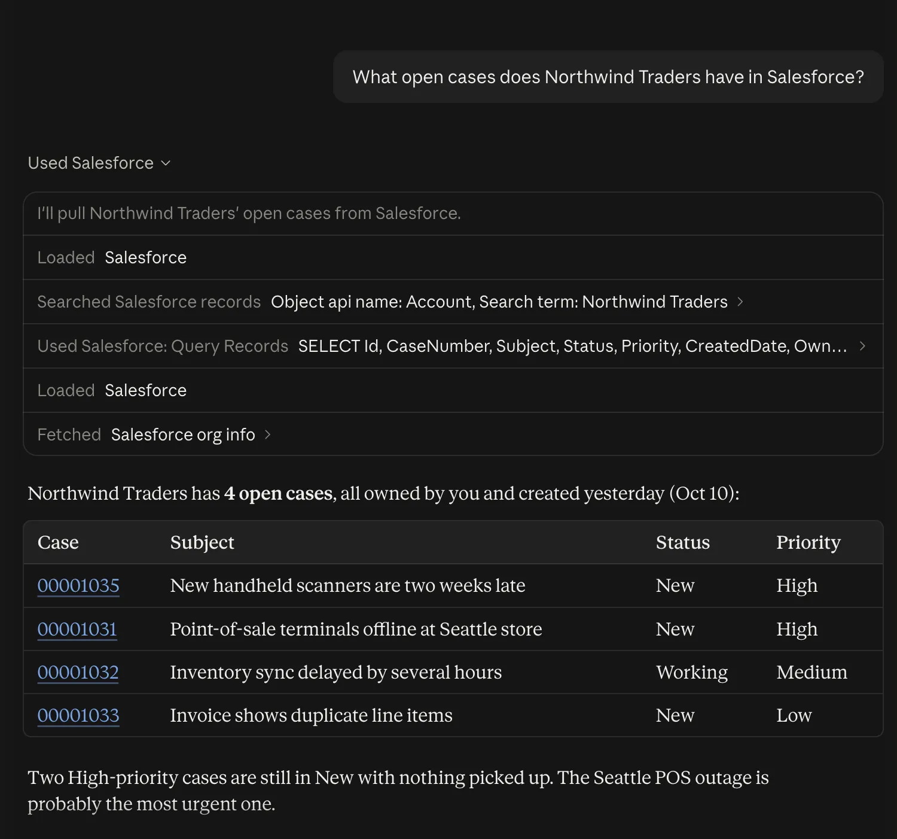This screenshot has height=839, width=897.
Task: Click the user message about Northwind Traders
Action: tap(608, 77)
